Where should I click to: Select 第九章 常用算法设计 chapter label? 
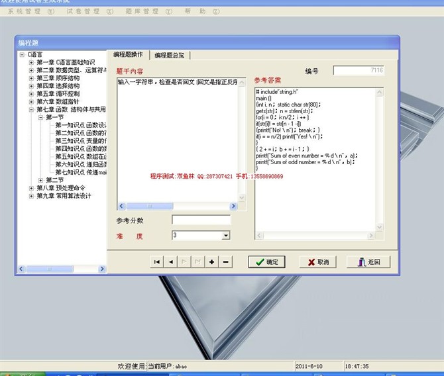(64, 196)
